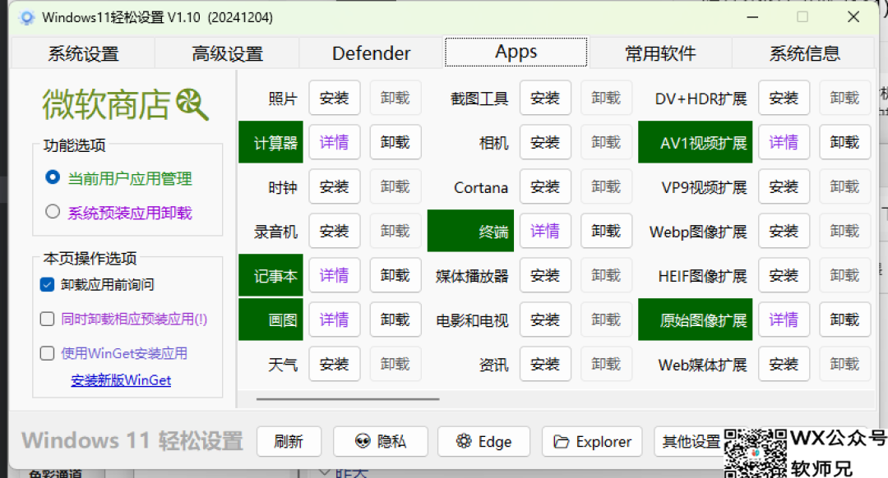Select the Apps tab
This screenshot has width=888, height=478.
click(x=516, y=52)
